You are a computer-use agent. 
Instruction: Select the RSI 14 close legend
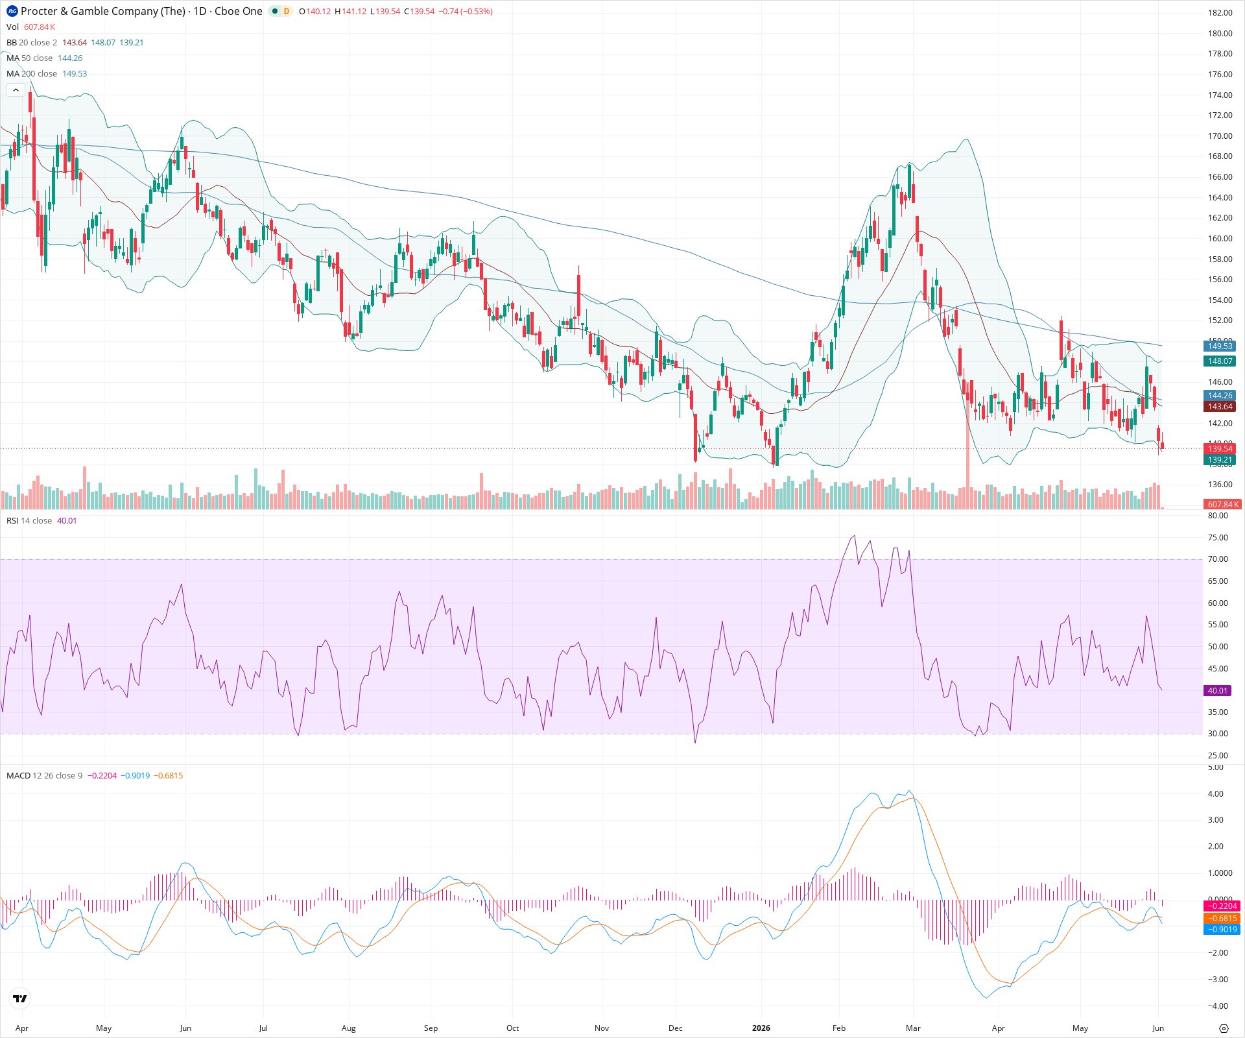(x=29, y=521)
